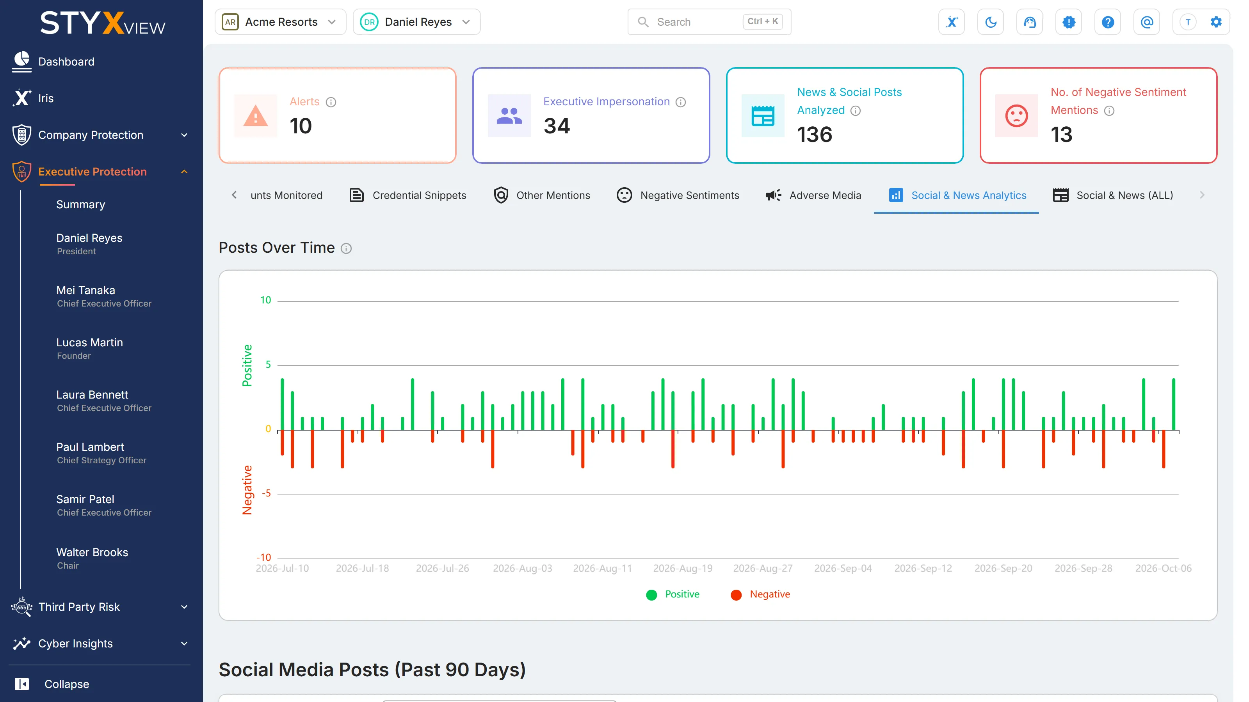Open the Iris X icon in top toolbar

[x=951, y=22]
